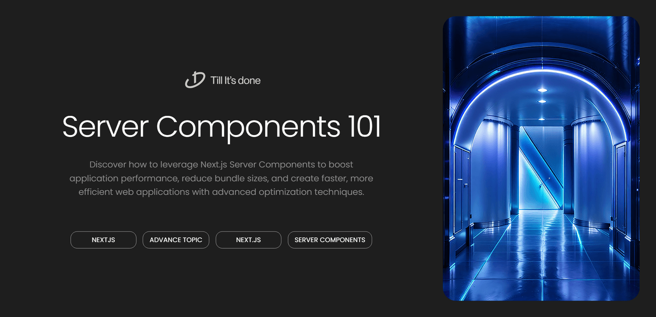The image size is (656, 317).
Task: Click the Till It's done logo icon
Action: tap(195, 80)
